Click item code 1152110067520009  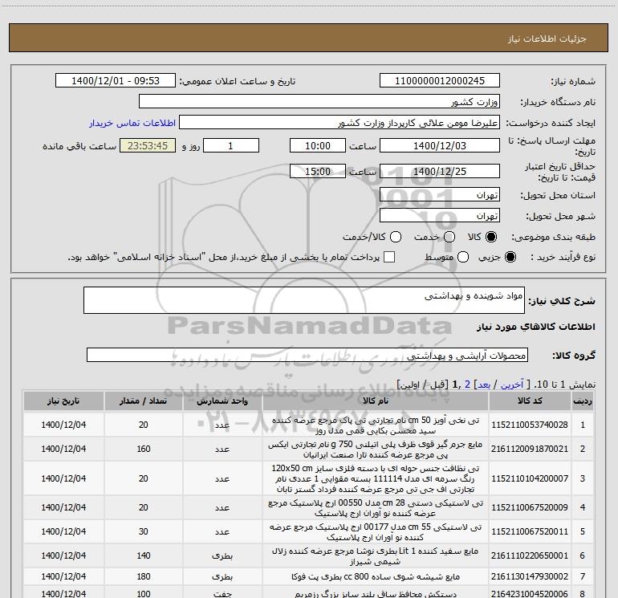tap(530, 507)
